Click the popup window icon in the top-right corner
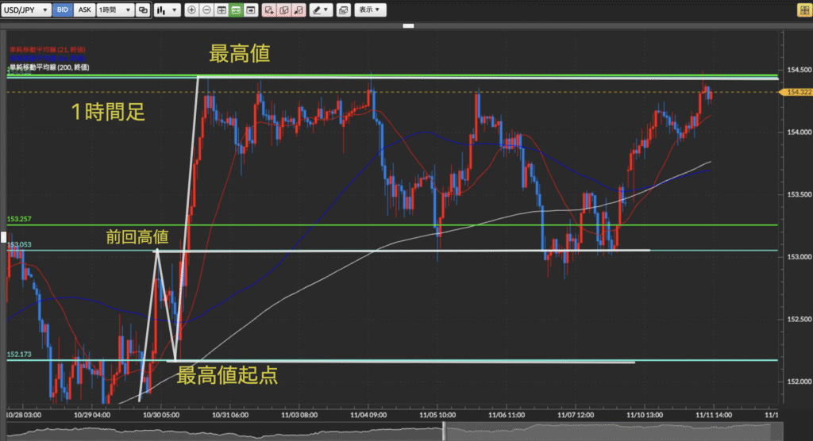 [801, 10]
